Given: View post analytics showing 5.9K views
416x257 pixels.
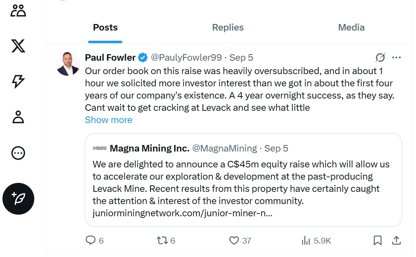Looking at the screenshot, I should pyautogui.click(x=306, y=241).
